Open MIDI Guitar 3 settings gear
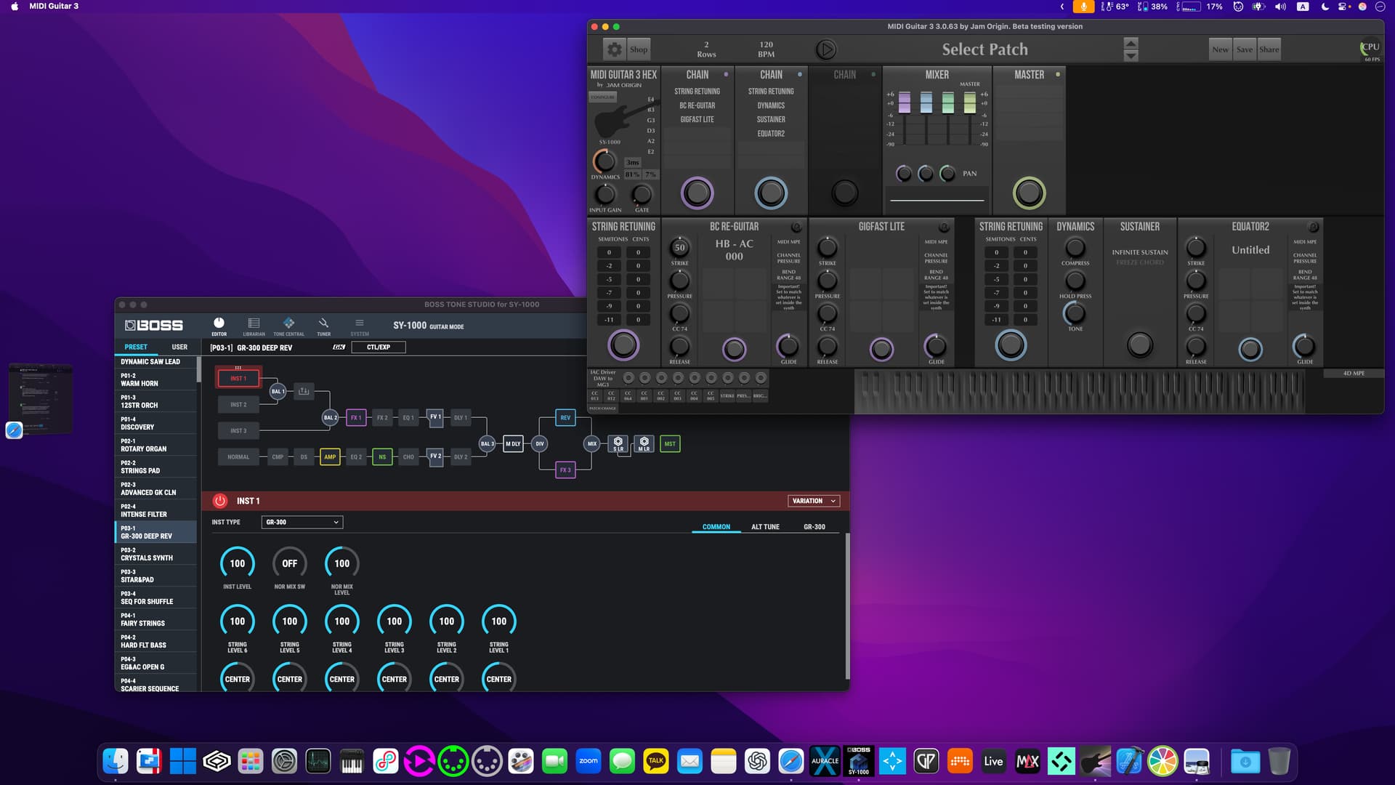Viewport: 1395px width, 785px height. (614, 49)
